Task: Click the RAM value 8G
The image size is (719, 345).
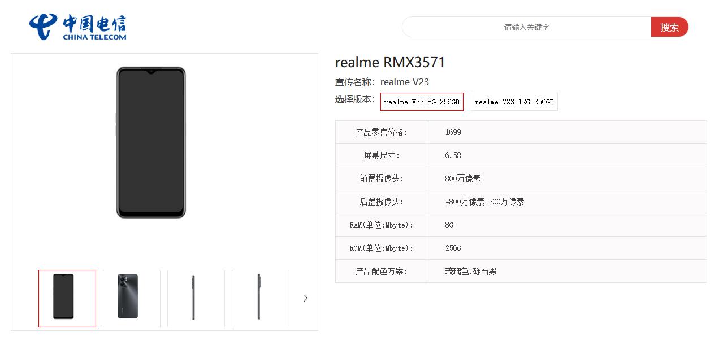Action: point(449,225)
